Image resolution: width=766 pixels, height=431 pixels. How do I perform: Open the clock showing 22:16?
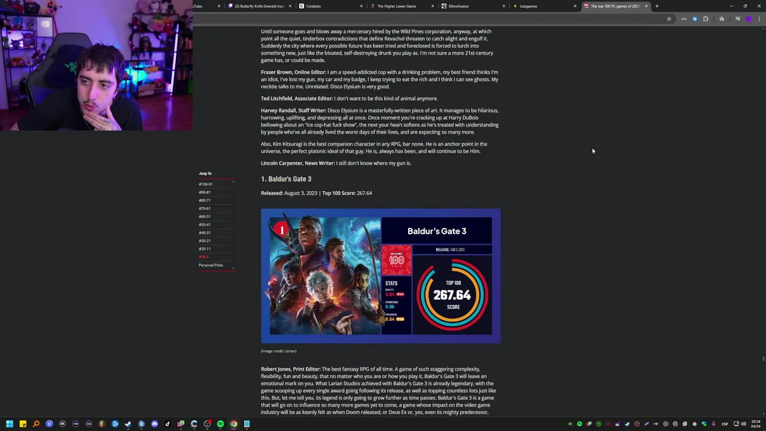756,424
